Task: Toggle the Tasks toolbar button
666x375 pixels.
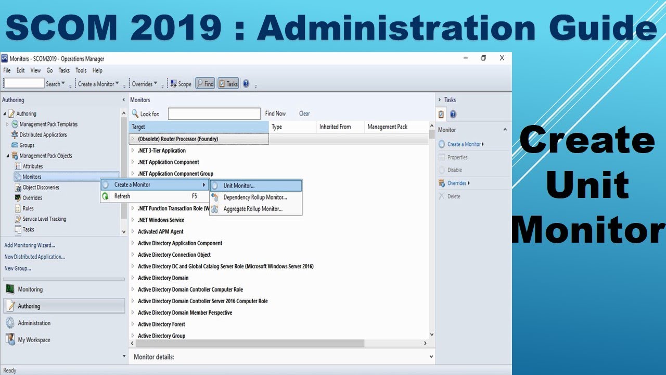Action: (x=228, y=84)
